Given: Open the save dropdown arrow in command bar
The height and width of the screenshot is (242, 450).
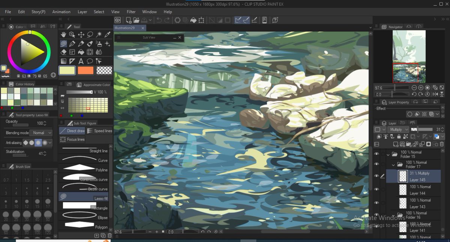Looking at the screenshot, I should pyautogui.click(x=150, y=20).
